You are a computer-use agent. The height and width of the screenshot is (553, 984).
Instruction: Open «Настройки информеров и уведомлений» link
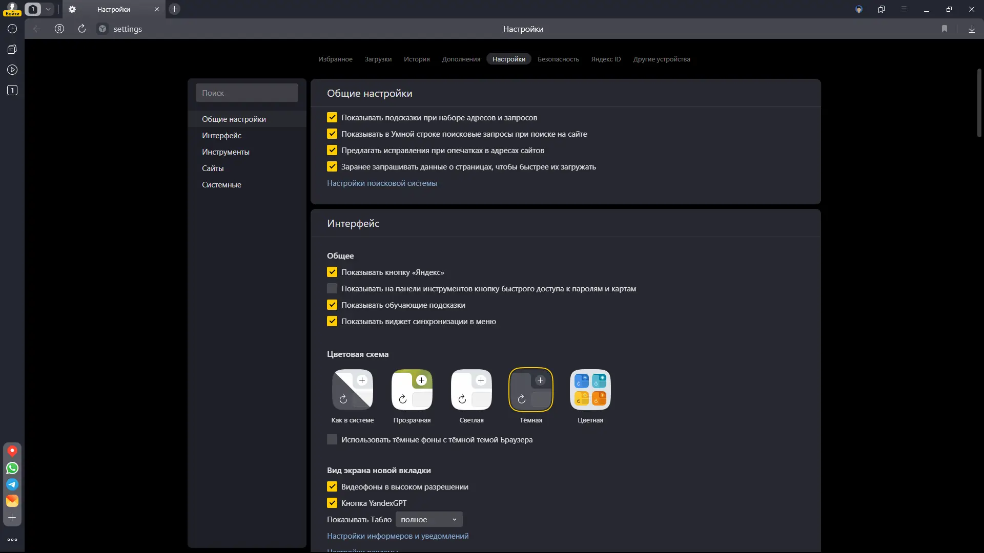(x=398, y=536)
